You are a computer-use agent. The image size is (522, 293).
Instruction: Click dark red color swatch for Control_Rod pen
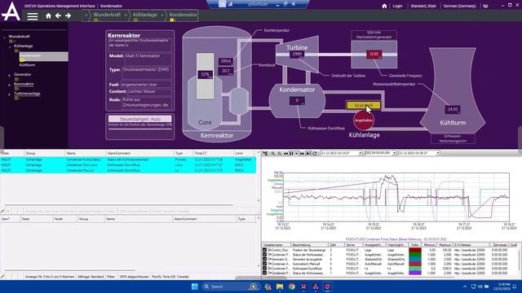coord(415,250)
